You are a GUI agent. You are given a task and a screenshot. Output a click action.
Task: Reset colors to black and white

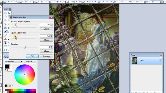(x=6, y=70)
